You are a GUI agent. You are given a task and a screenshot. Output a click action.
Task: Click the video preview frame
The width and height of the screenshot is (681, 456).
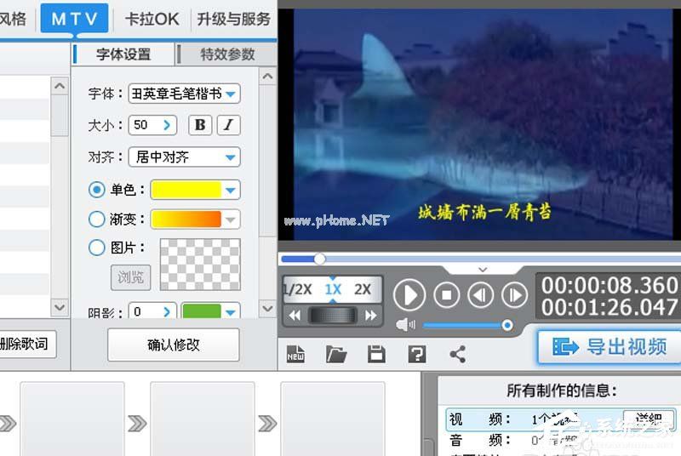[x=479, y=124]
